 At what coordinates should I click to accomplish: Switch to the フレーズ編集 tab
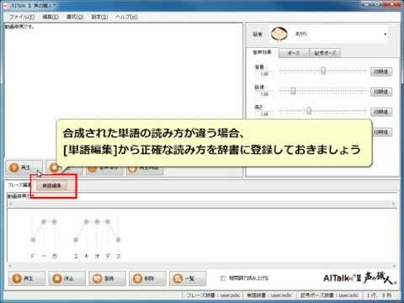pyautogui.click(x=19, y=185)
